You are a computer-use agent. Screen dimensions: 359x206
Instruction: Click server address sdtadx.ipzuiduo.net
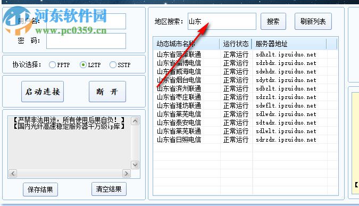tap(286, 122)
